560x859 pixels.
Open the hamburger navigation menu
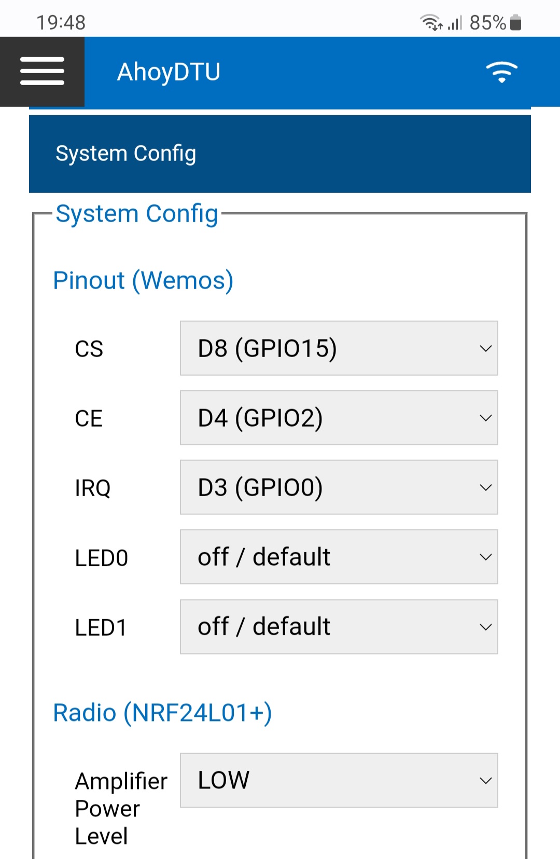pos(41,72)
